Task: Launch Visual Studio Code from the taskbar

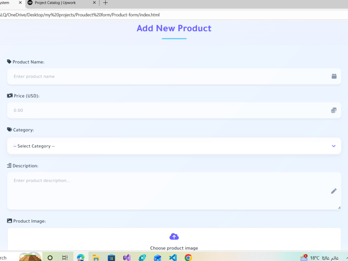Action: point(173,258)
